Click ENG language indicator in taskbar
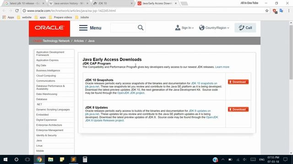Screen dimensions: 293x164 pyautogui.click(x=261, y=159)
